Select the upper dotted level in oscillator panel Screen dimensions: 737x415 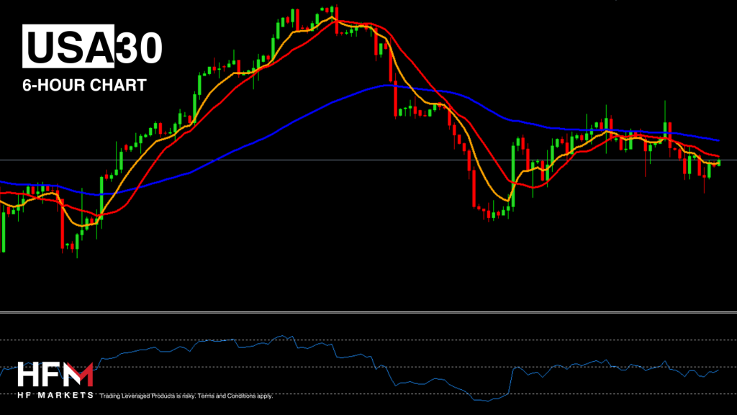pos(368,339)
